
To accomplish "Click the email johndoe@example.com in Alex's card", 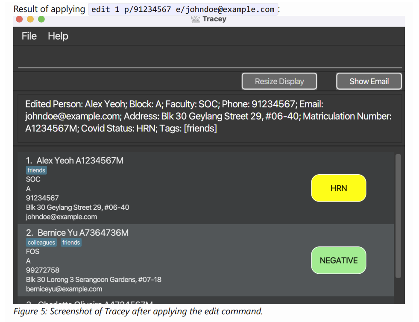I will (x=62, y=217).
